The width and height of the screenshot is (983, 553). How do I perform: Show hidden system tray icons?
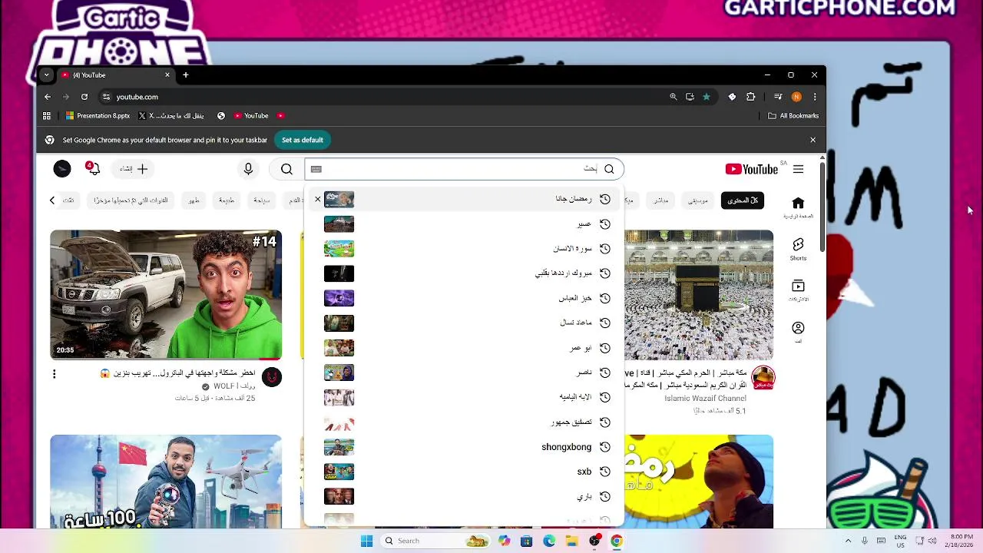click(848, 541)
